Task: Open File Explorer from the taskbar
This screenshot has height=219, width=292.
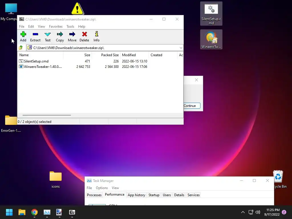Action: pos(22,212)
